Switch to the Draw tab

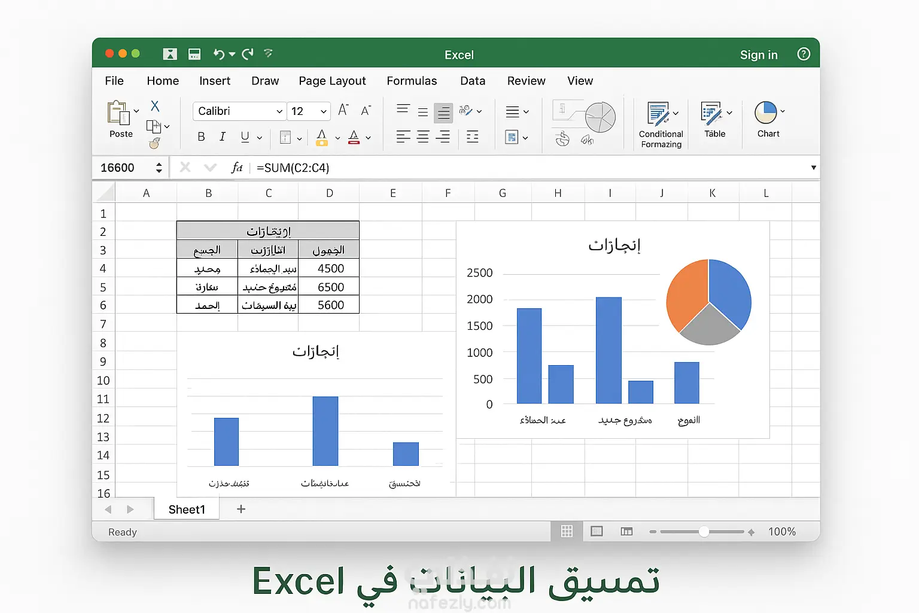point(265,81)
